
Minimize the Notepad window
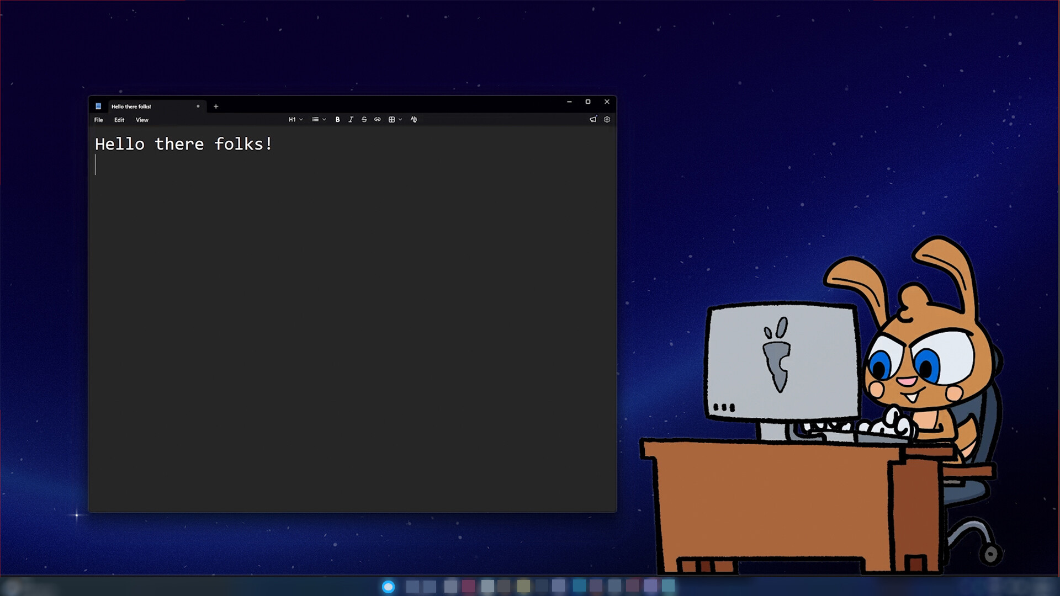coord(569,102)
